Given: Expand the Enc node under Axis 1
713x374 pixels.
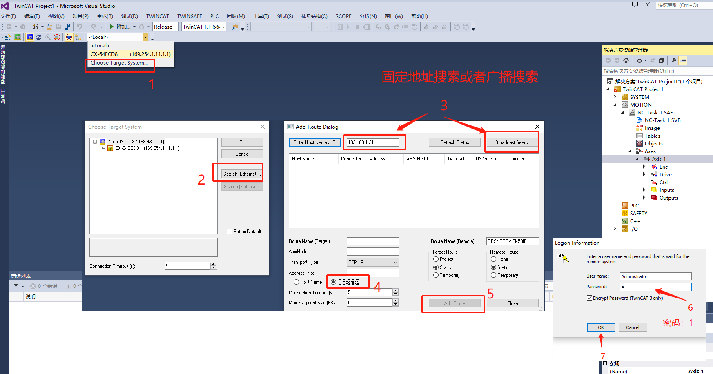Looking at the screenshot, I should [x=644, y=167].
